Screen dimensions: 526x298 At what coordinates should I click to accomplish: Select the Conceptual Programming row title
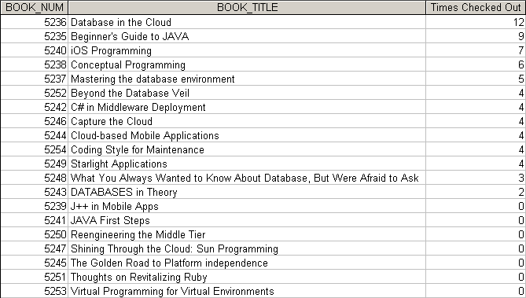coord(247,64)
